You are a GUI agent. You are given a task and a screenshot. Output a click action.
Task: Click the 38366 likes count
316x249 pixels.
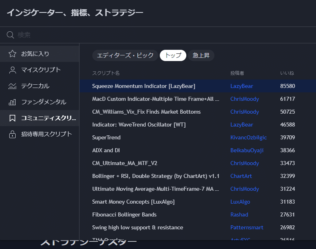click(x=287, y=151)
